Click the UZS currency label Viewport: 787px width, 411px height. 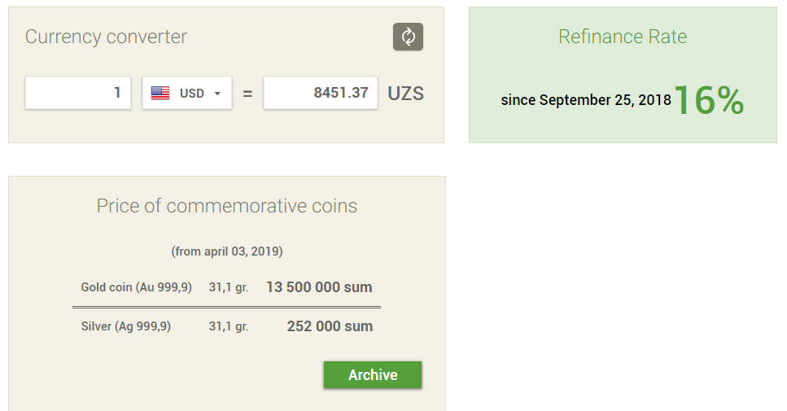pos(405,93)
